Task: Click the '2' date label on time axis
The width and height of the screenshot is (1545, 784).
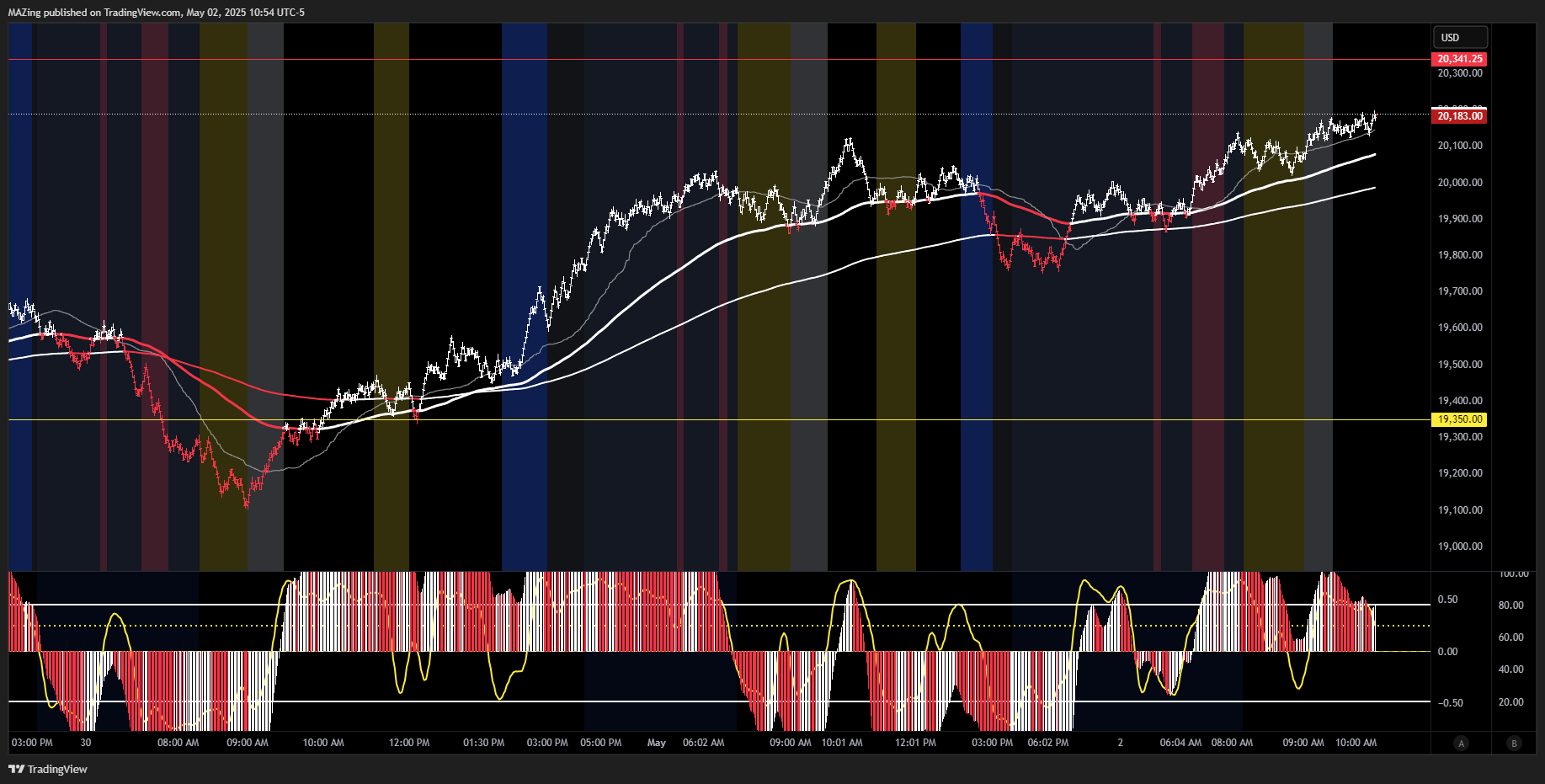Action: pos(1121,743)
